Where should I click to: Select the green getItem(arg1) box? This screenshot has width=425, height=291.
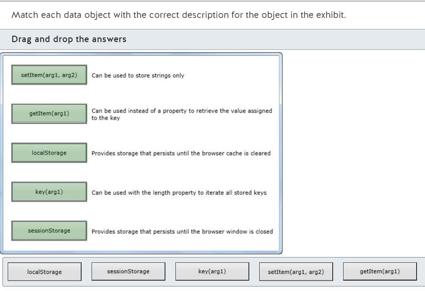click(x=49, y=114)
